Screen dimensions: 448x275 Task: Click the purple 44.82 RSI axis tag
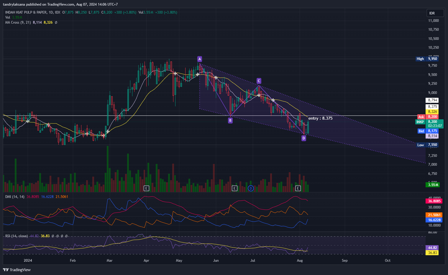tap(432, 248)
